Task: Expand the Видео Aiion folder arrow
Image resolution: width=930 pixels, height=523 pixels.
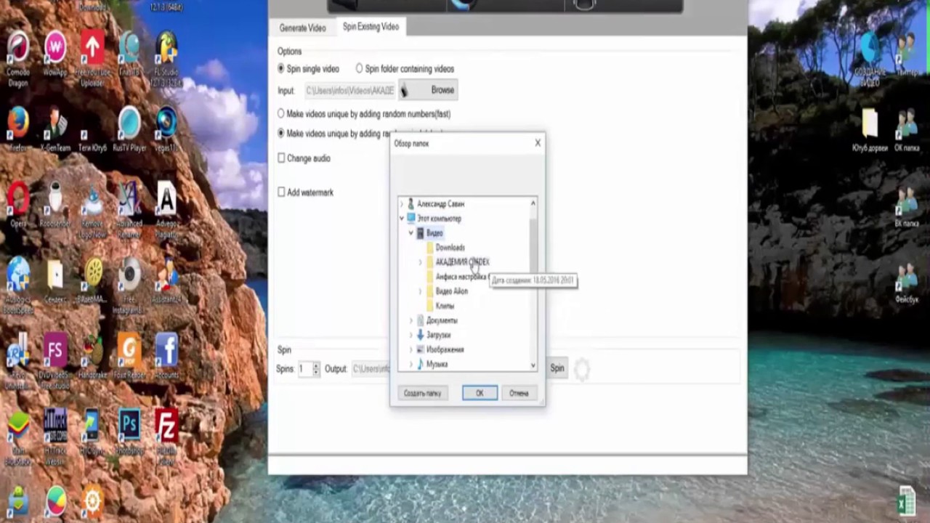Action: (x=421, y=291)
